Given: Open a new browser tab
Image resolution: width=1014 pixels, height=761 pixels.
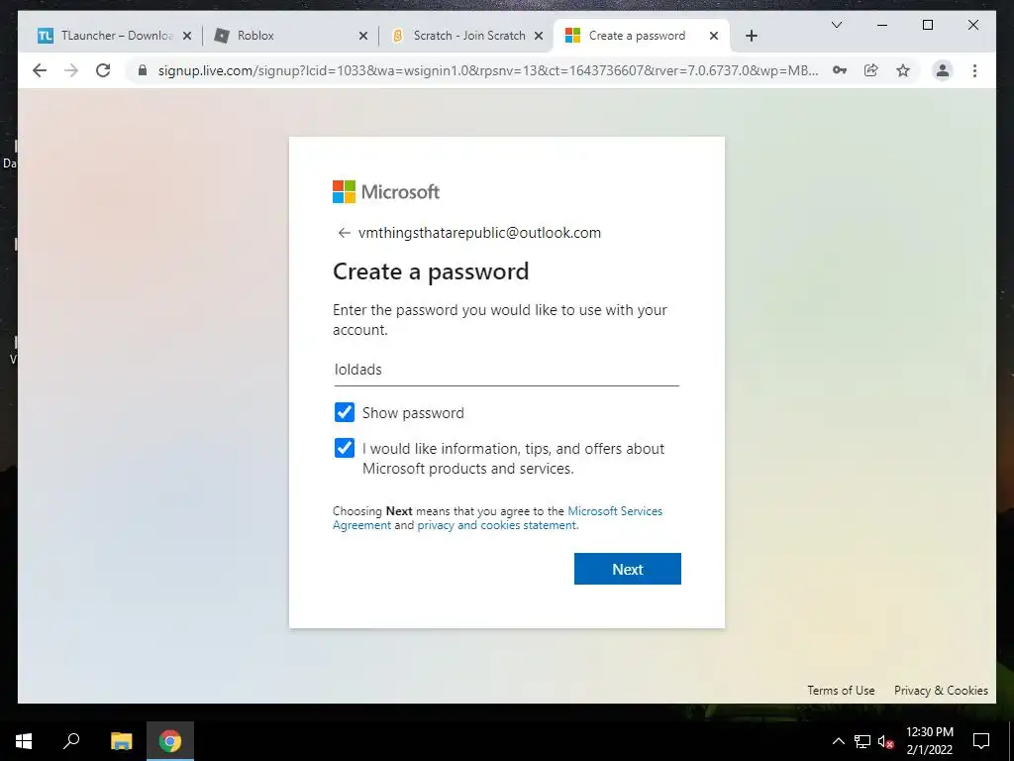Looking at the screenshot, I should point(751,36).
